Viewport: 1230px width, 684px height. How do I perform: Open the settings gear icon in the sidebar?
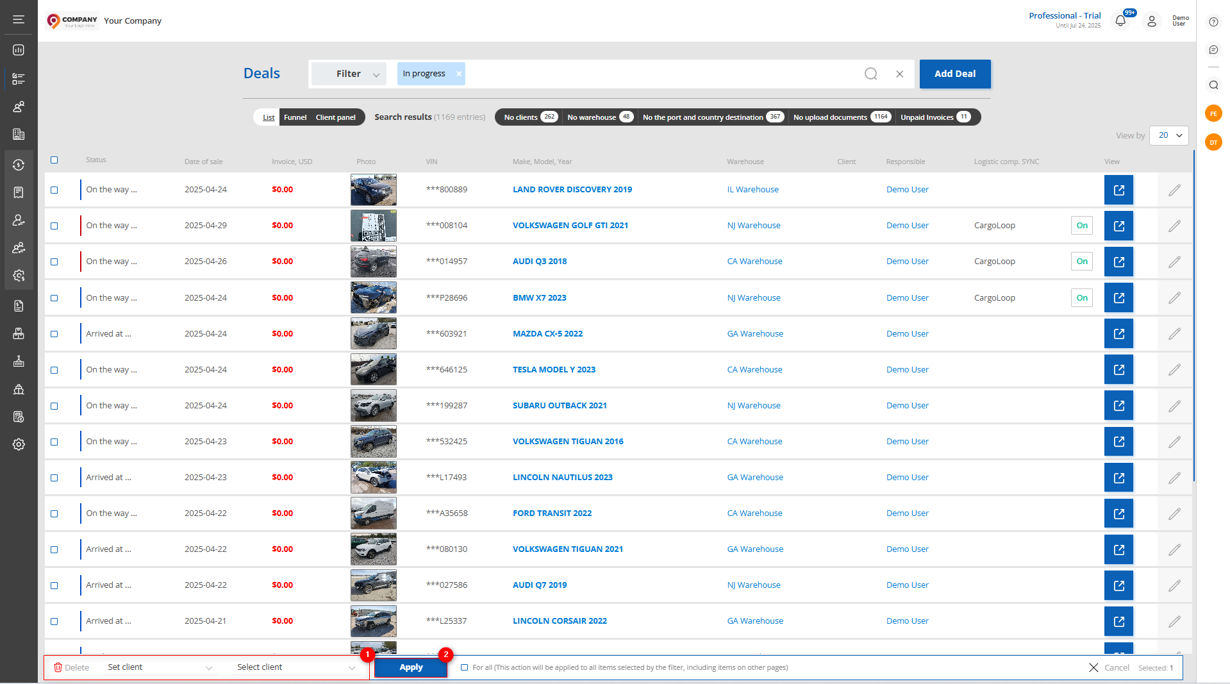pos(19,444)
